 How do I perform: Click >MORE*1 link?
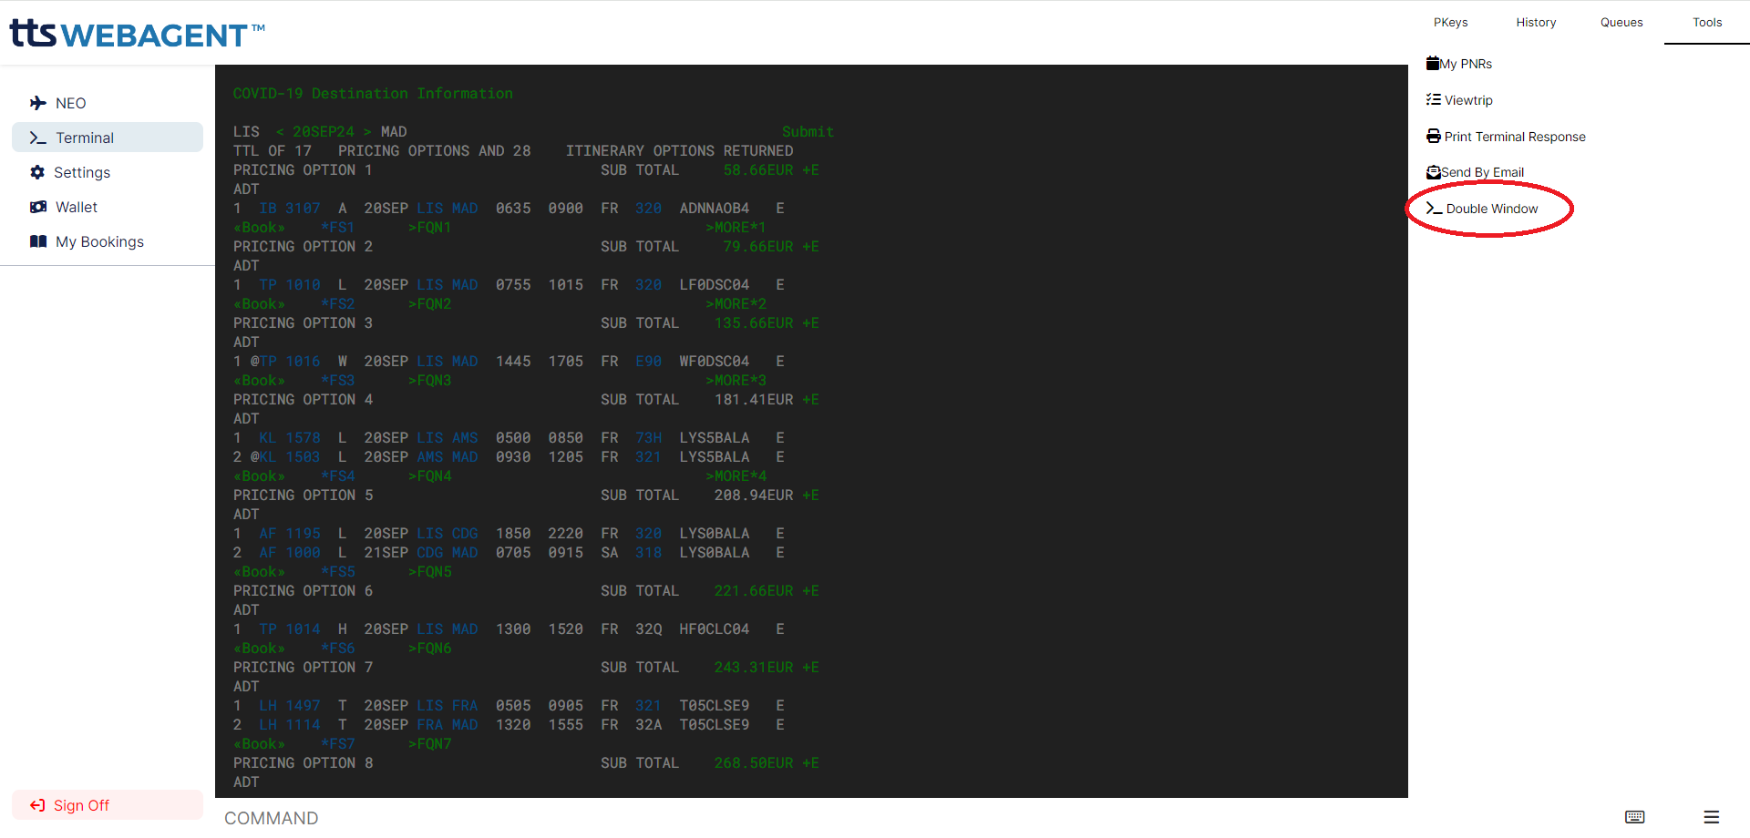[x=736, y=228]
